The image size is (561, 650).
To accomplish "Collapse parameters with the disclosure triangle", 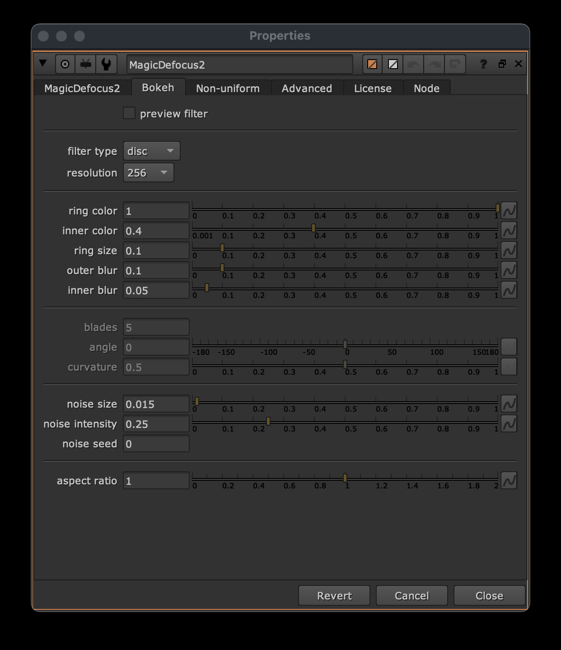I will [x=43, y=64].
